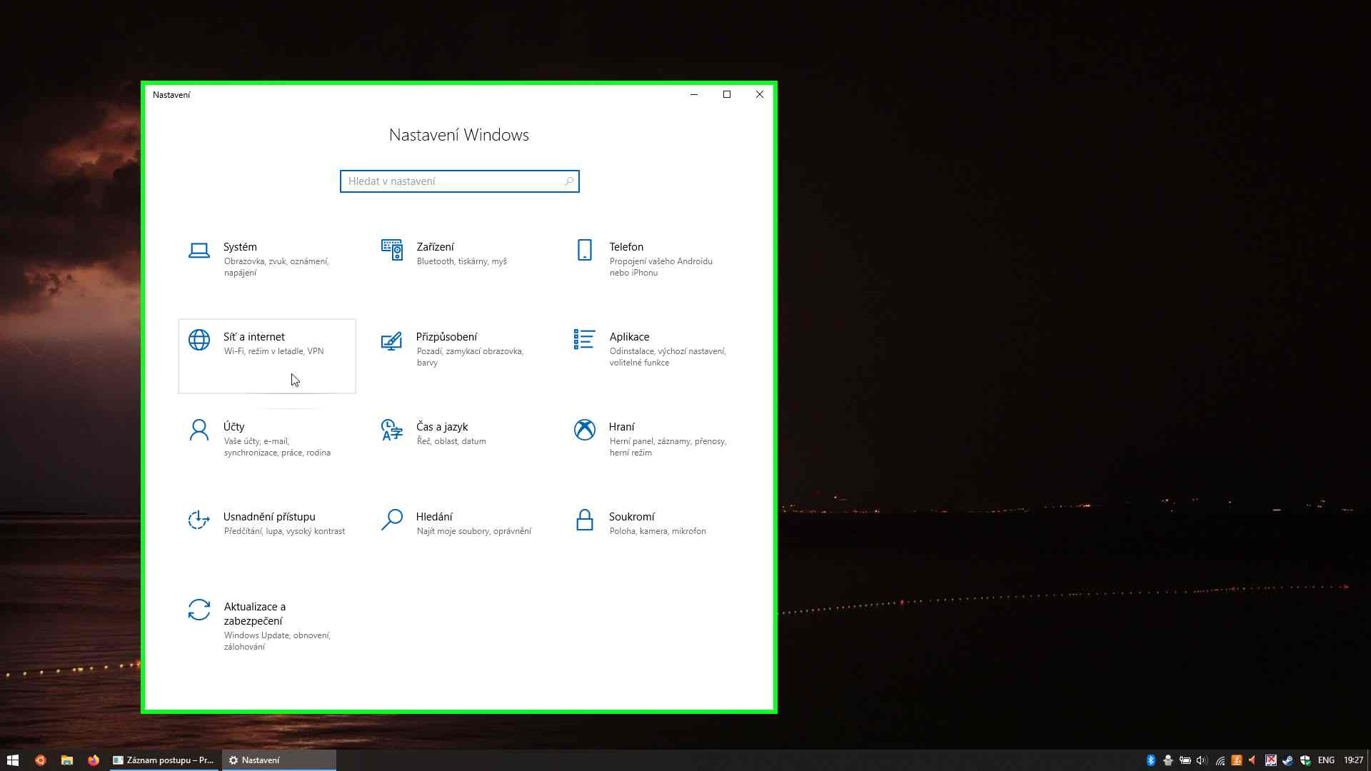Open Čas a jazyk settings
The image size is (1371, 771).
(460, 446)
